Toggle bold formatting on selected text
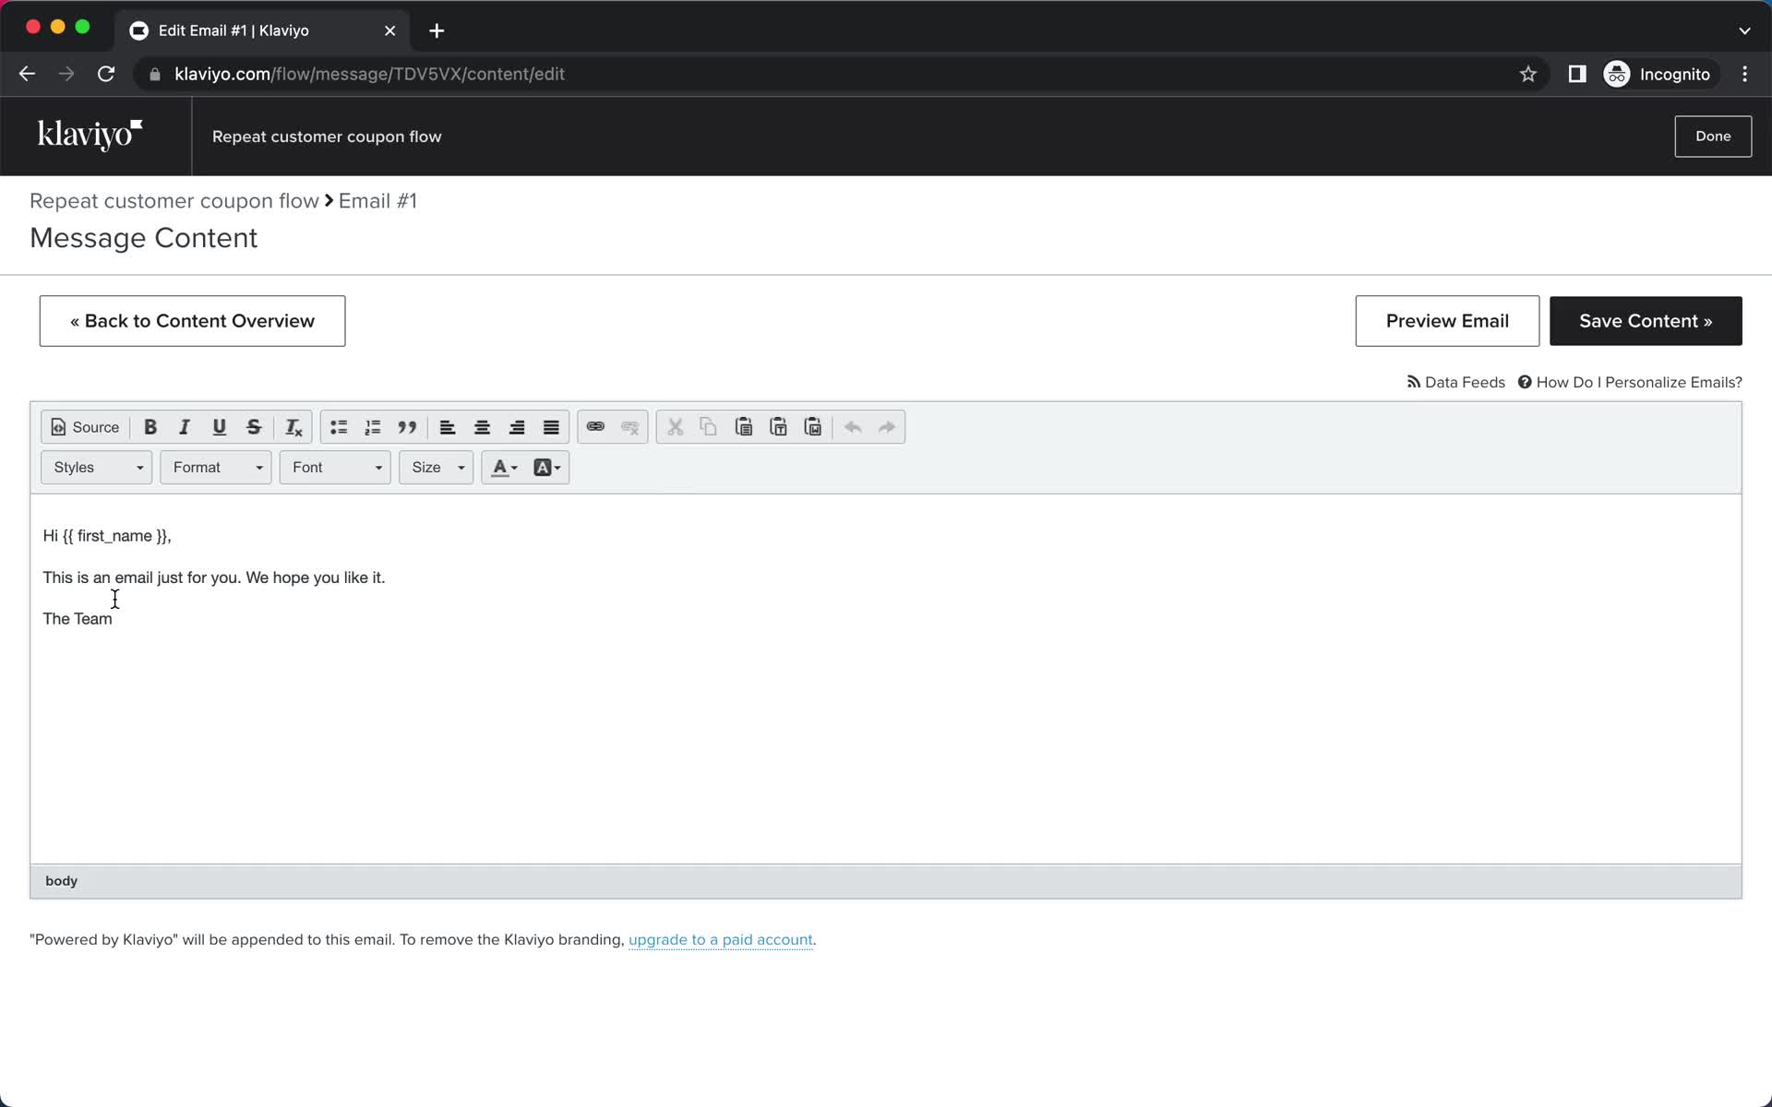The width and height of the screenshot is (1772, 1107). tap(150, 426)
